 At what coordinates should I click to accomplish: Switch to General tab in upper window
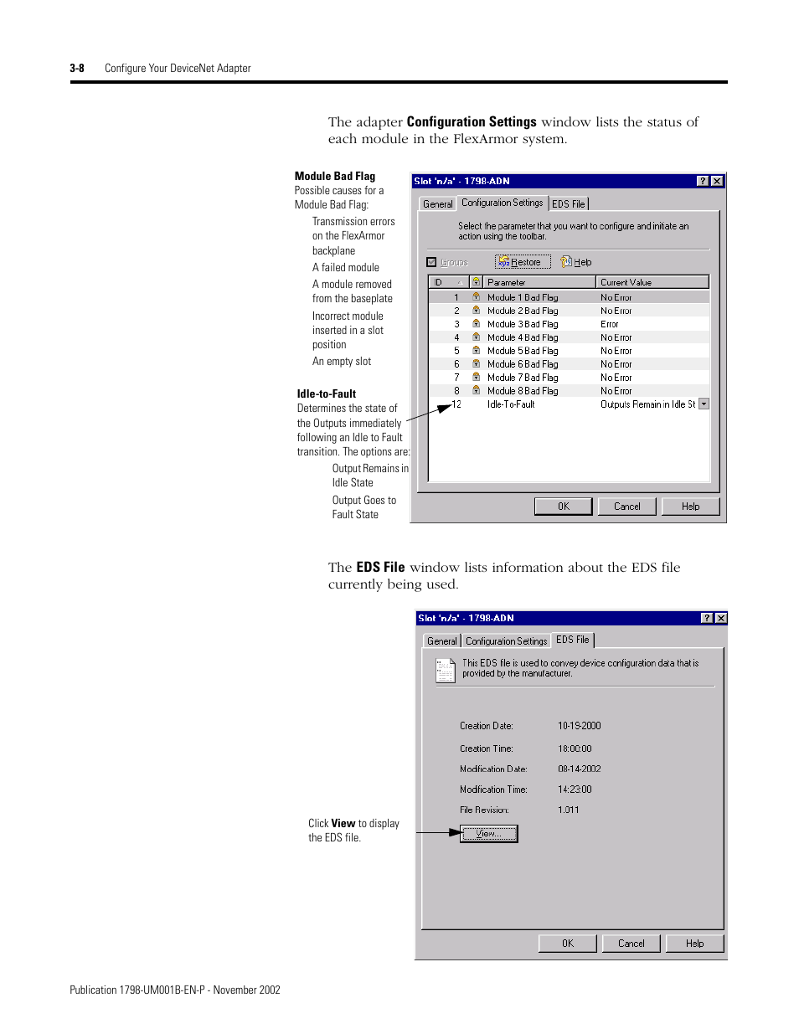point(437,203)
